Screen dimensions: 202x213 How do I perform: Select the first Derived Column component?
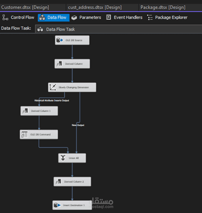[x=72, y=64]
